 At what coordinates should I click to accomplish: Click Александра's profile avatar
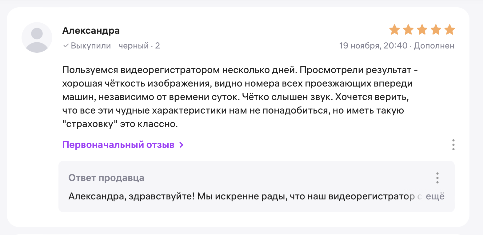(x=37, y=37)
